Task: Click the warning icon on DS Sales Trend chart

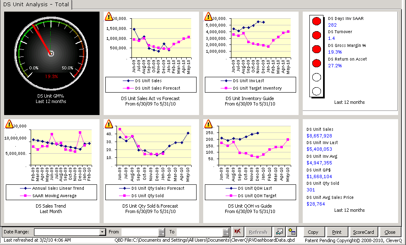Action: point(9,123)
